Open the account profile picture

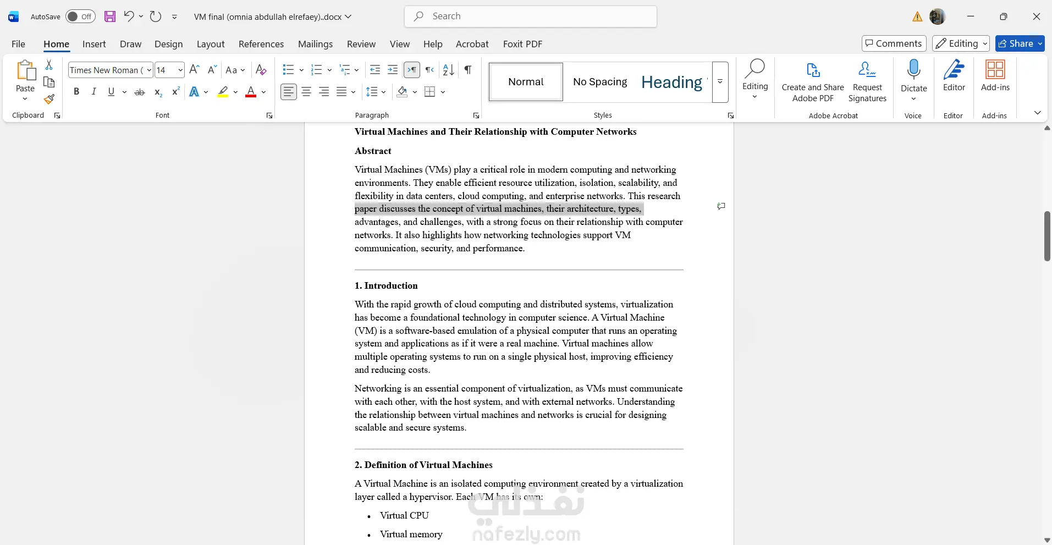pyautogui.click(x=938, y=16)
